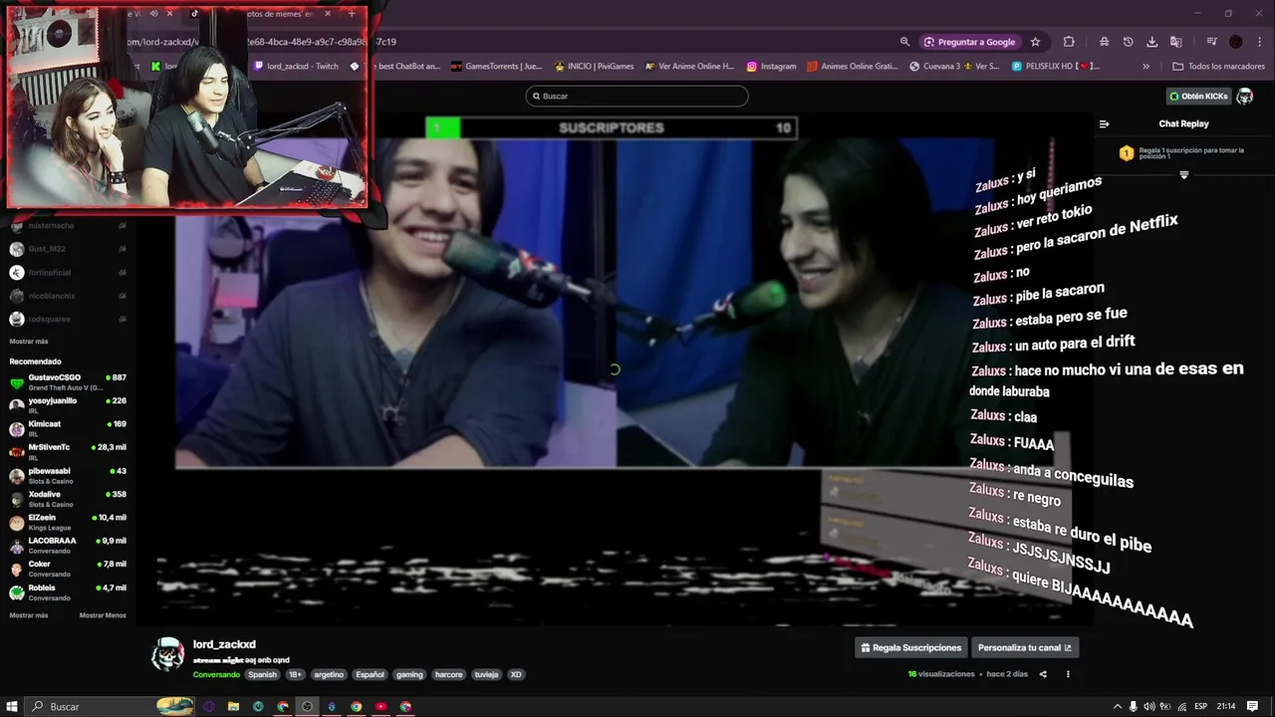Image resolution: width=1275 pixels, height=717 pixels.
Task: Open INICIO | PiviGames bookmark
Action: 593,67
